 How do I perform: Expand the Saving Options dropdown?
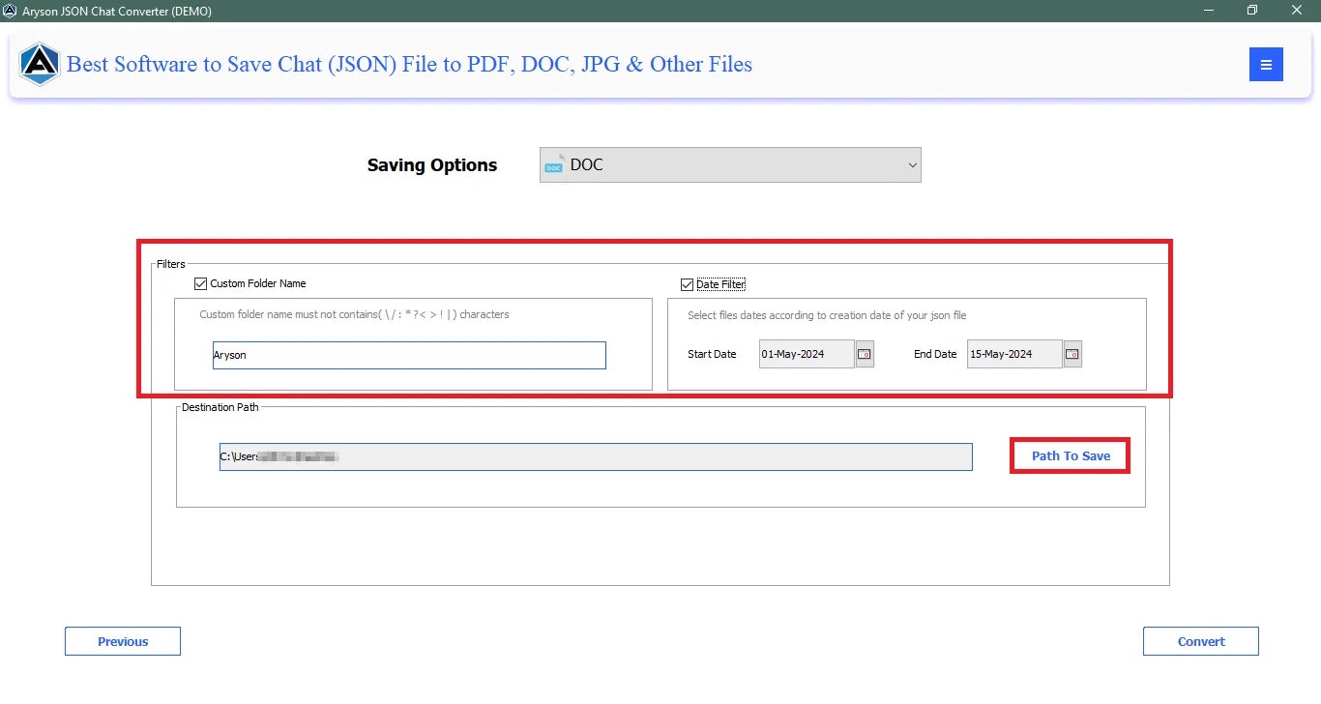tap(730, 164)
